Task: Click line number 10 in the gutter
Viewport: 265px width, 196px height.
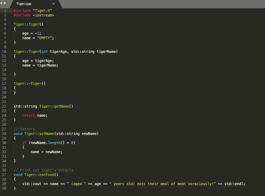Action: point(4,51)
